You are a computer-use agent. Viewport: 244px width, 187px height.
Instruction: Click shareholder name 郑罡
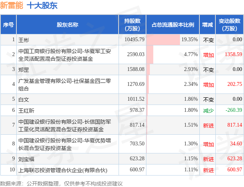click(x=24, y=70)
